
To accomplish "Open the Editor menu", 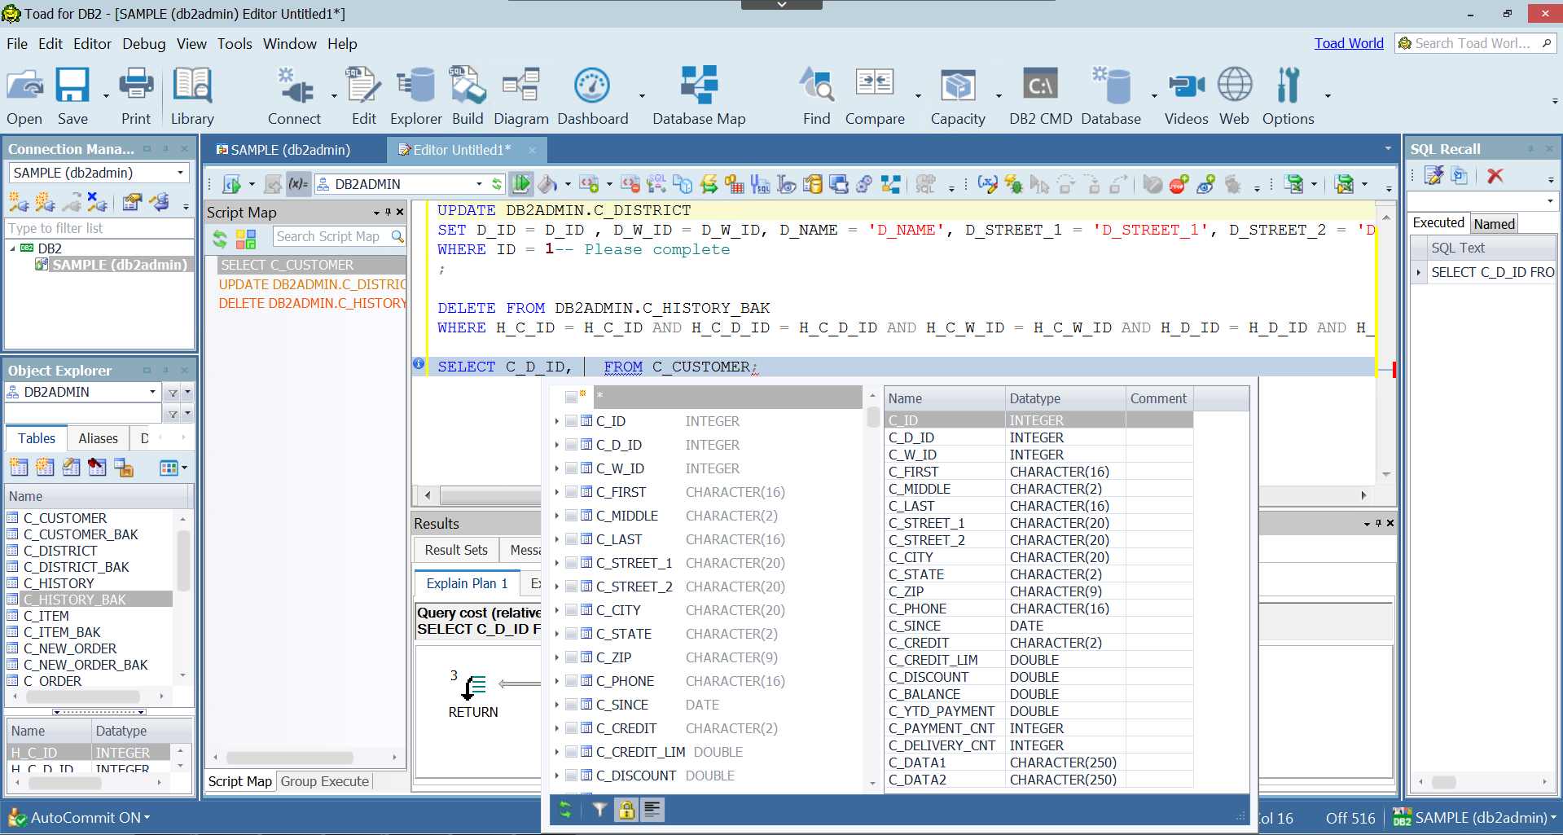I will pos(92,44).
